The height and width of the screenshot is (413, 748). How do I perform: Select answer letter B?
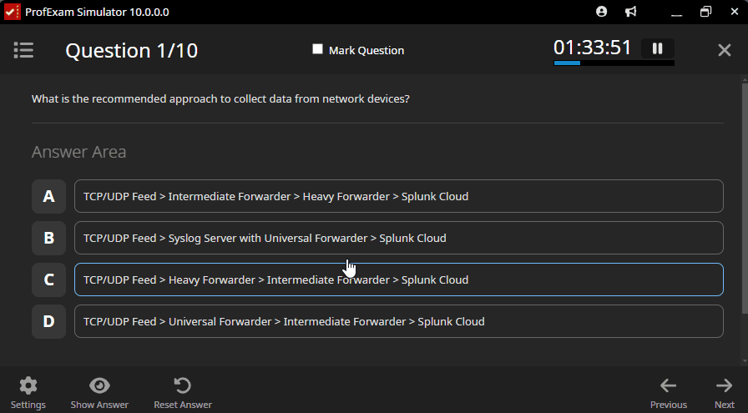(48, 238)
